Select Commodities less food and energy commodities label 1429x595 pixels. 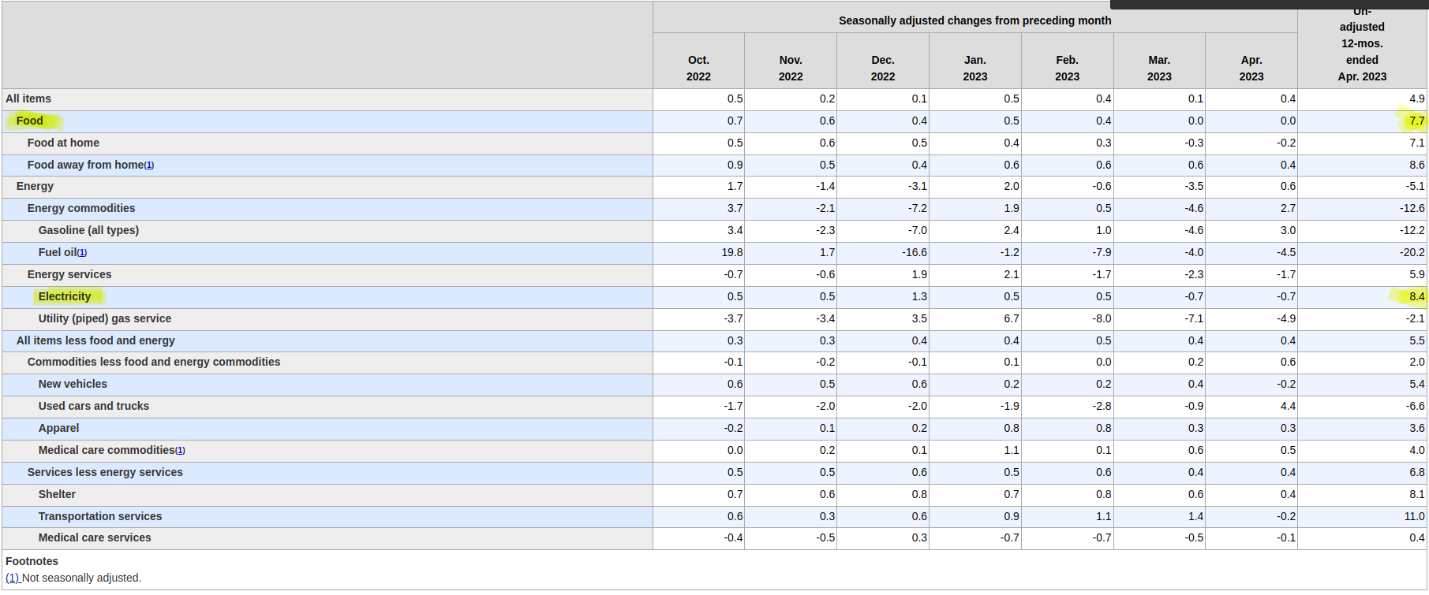(154, 362)
